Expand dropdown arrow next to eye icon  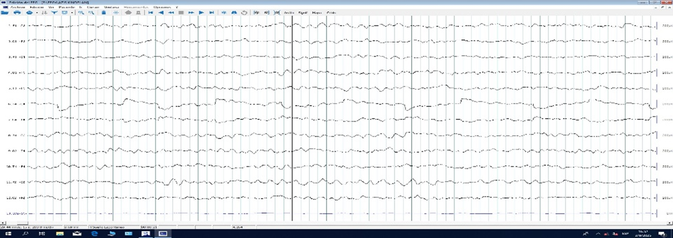coord(36,13)
